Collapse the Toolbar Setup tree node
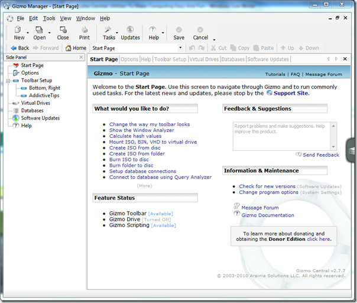Screen dimensions: 357x303 (x=8, y=80)
